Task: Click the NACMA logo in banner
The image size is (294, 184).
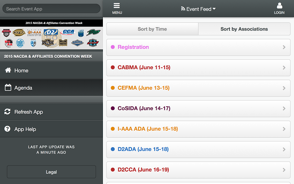Action: coord(77,43)
